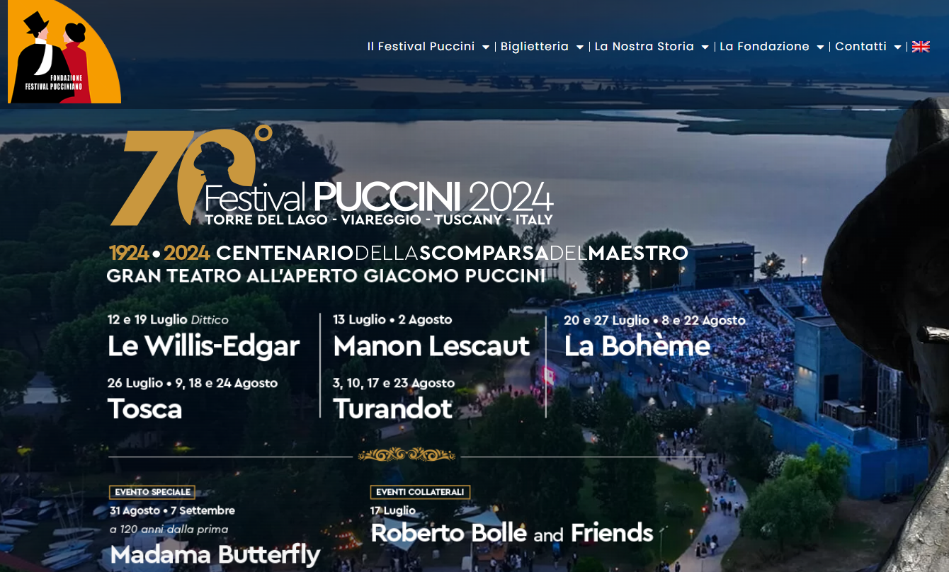949x572 pixels.
Task: Click the dates '26 Luglio • 9, 18 e 24 Agosto'
Action: tap(193, 383)
